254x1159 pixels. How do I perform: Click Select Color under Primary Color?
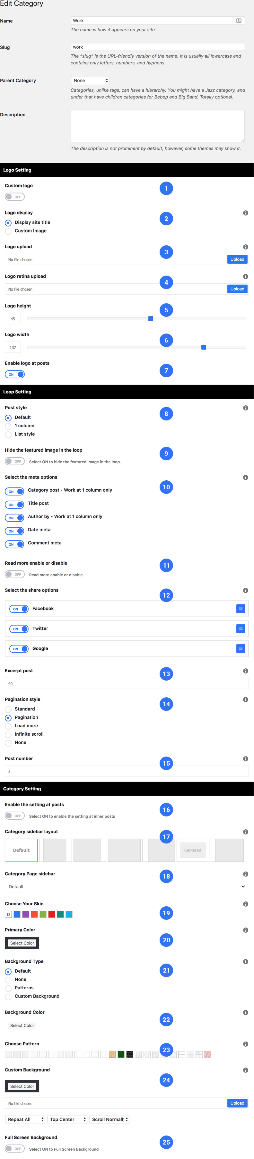(22, 943)
